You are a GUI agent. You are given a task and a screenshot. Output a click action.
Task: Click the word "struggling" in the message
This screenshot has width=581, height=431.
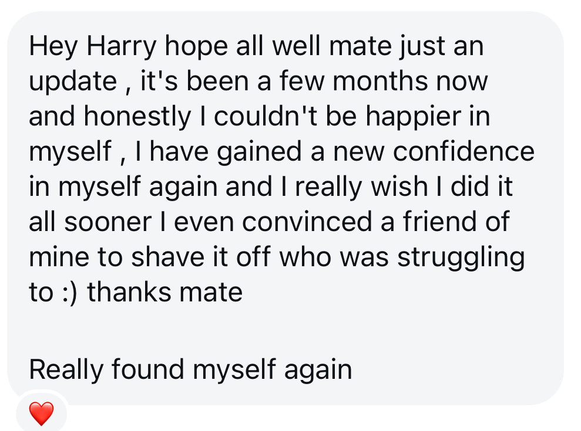coord(461,257)
